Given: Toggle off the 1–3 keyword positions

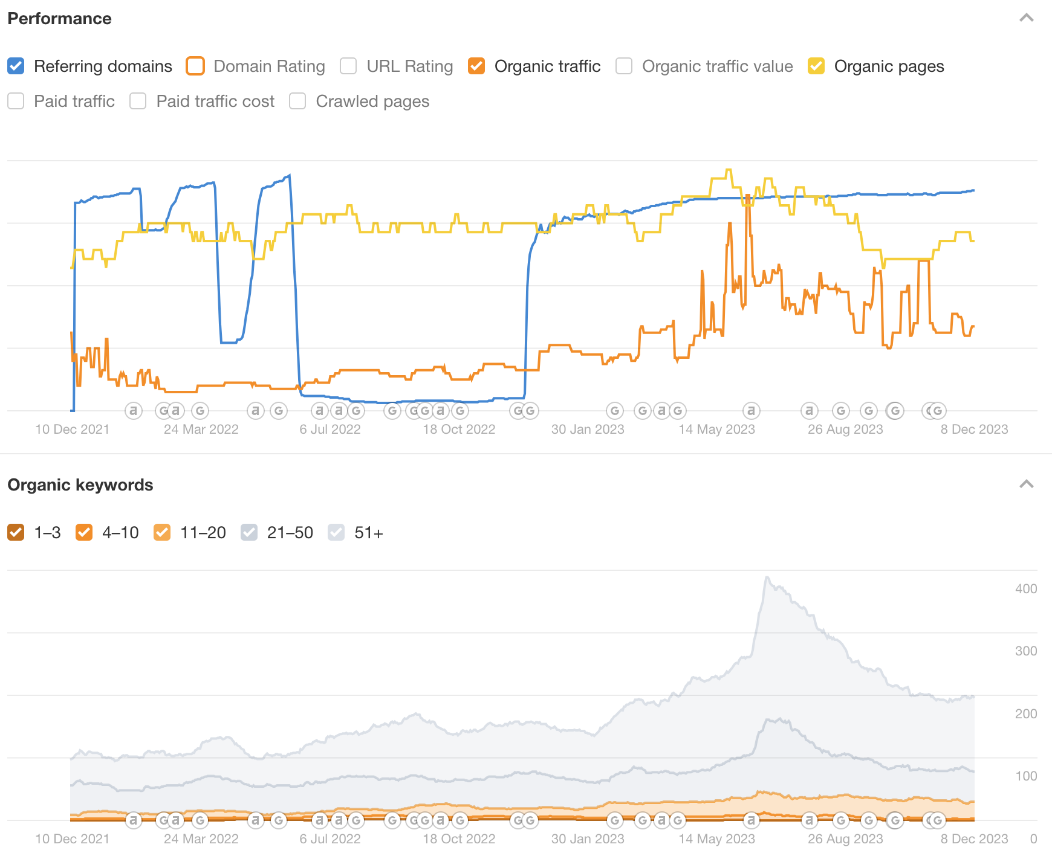Looking at the screenshot, I should tap(16, 532).
